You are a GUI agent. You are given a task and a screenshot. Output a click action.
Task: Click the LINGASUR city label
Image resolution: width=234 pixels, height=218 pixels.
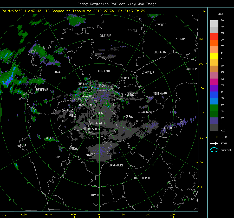[148, 73]
